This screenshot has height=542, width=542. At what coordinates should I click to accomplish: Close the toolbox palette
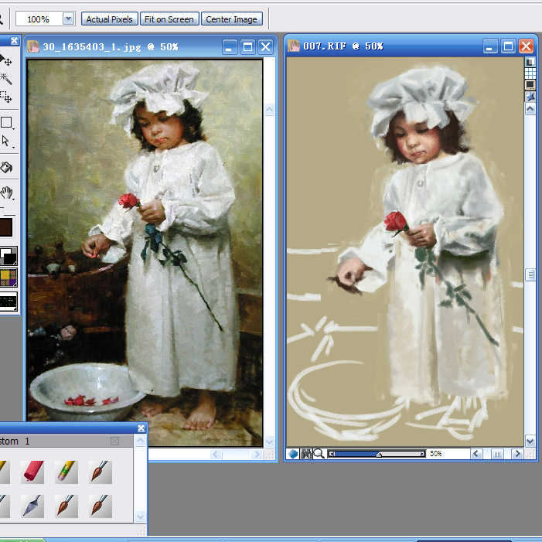coord(14,41)
